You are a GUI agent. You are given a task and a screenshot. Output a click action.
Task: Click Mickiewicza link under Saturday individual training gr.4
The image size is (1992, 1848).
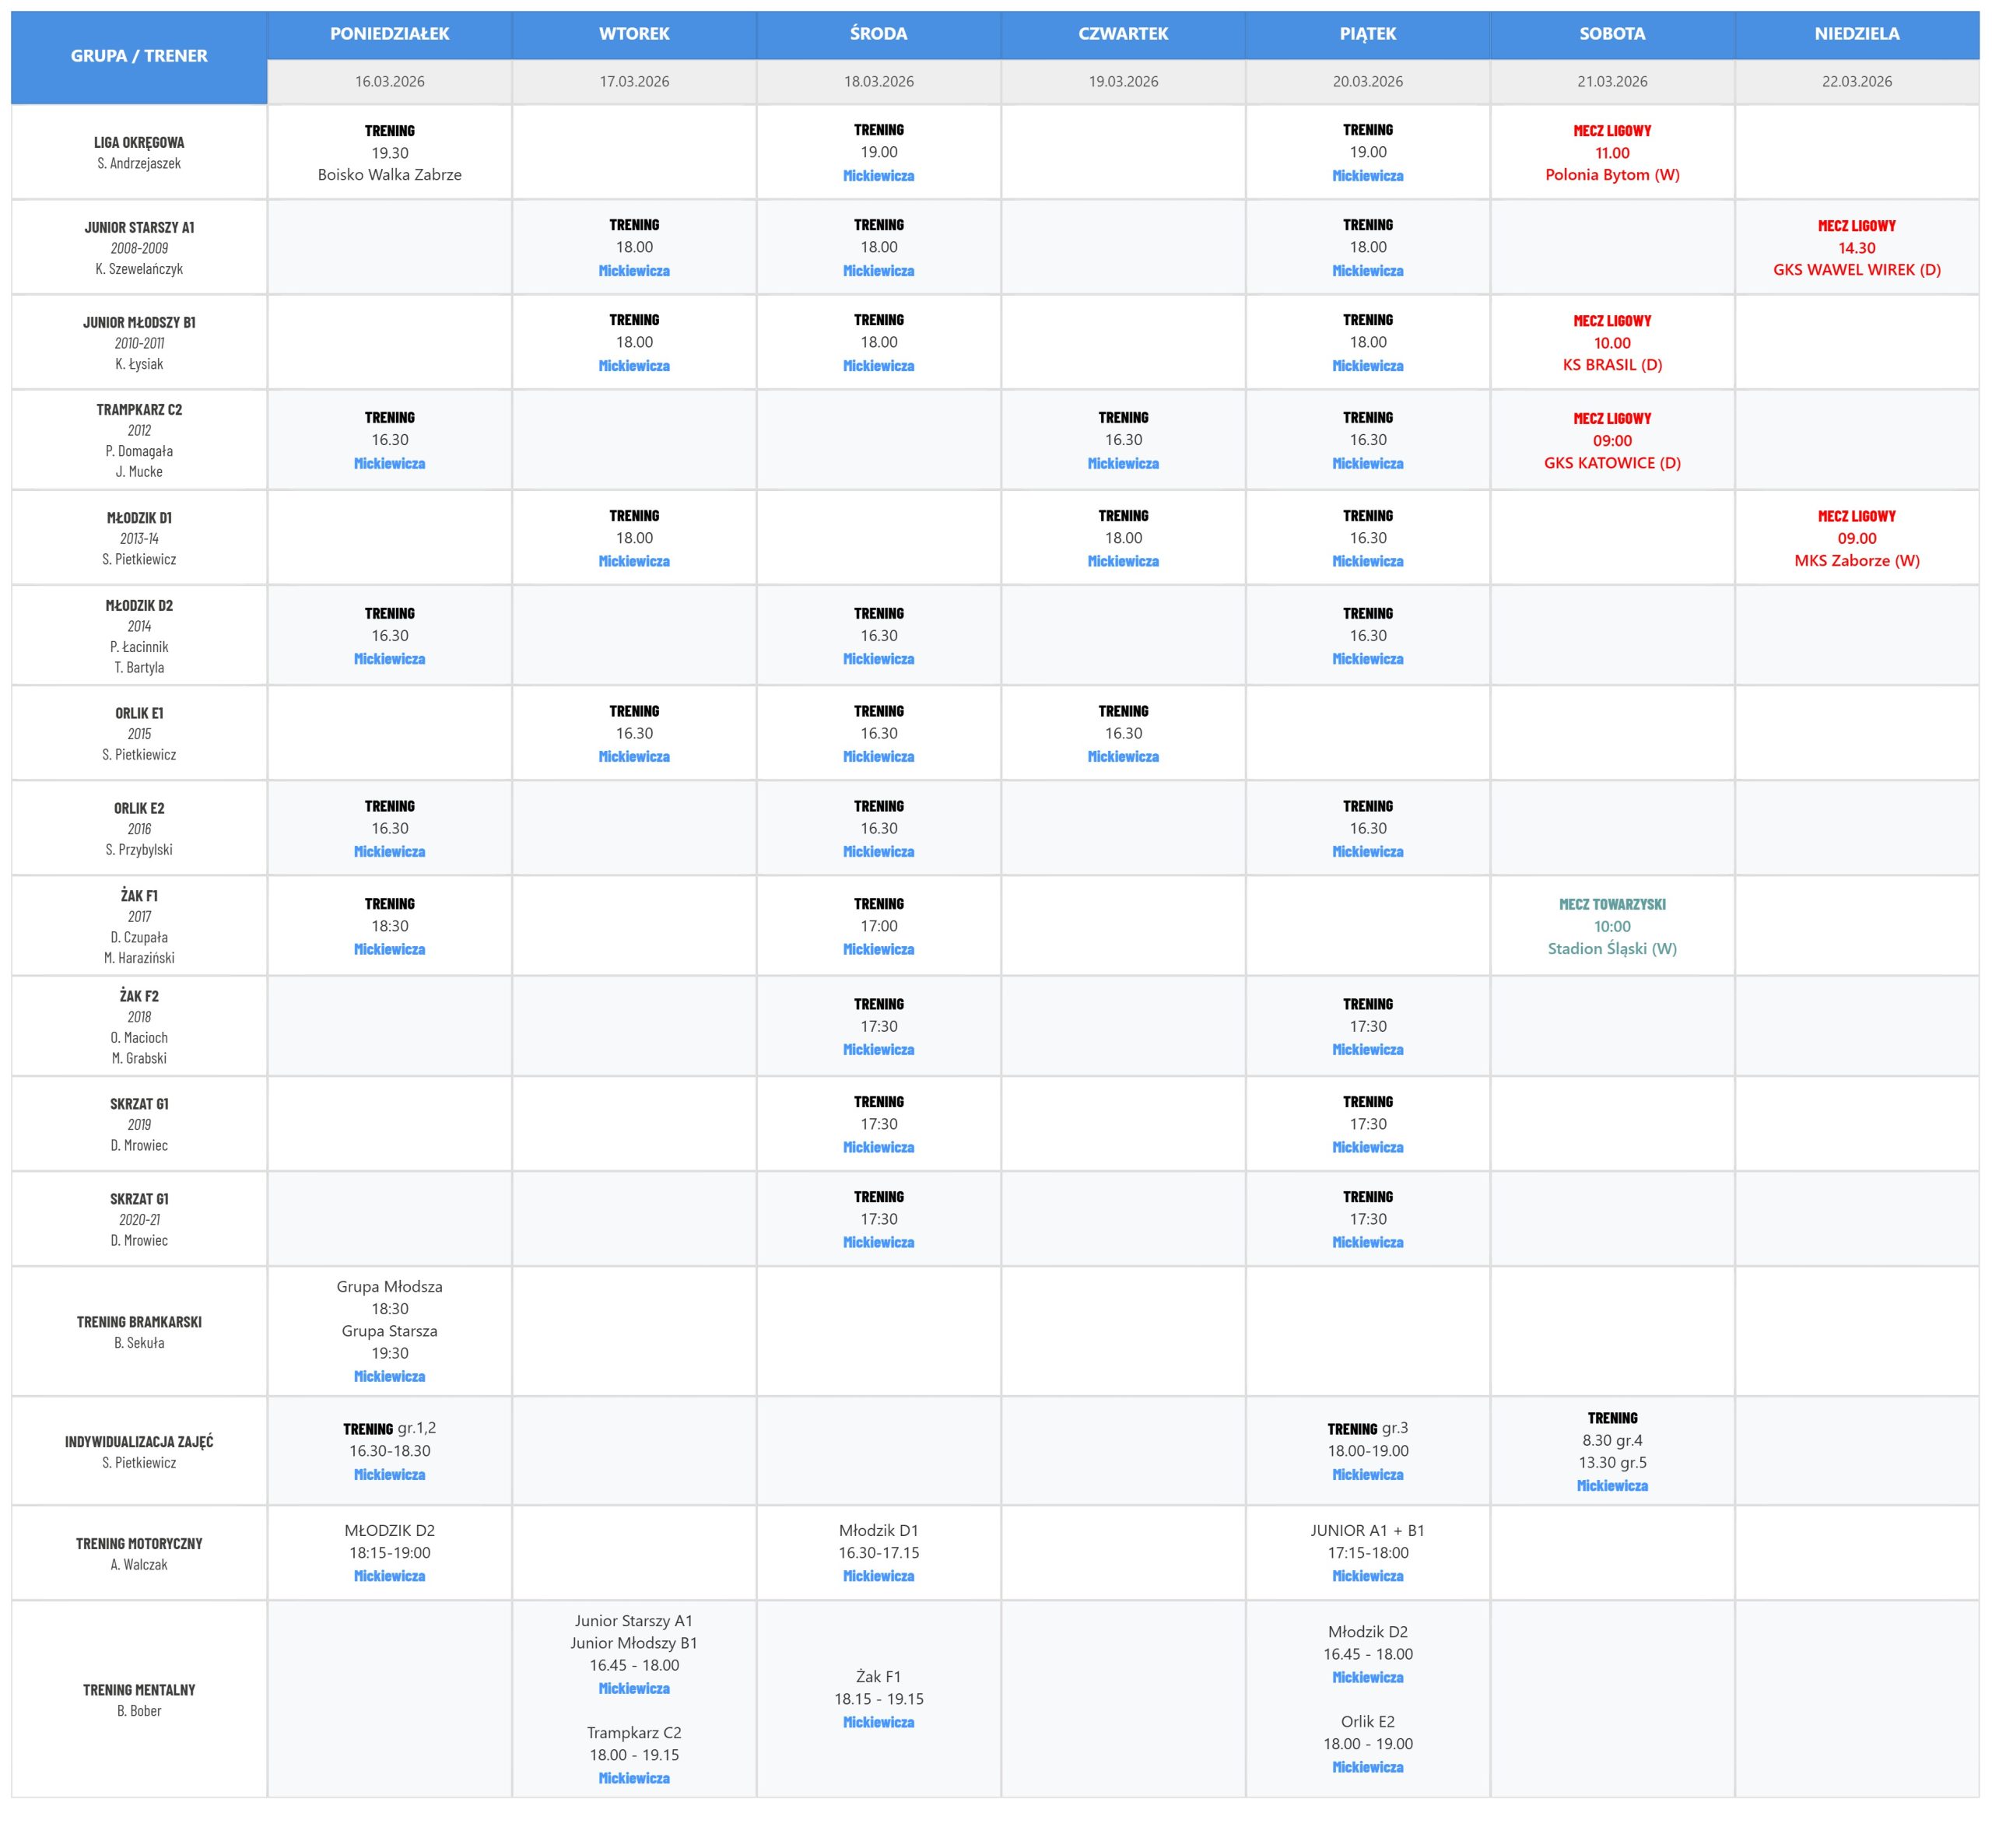coord(1612,1486)
